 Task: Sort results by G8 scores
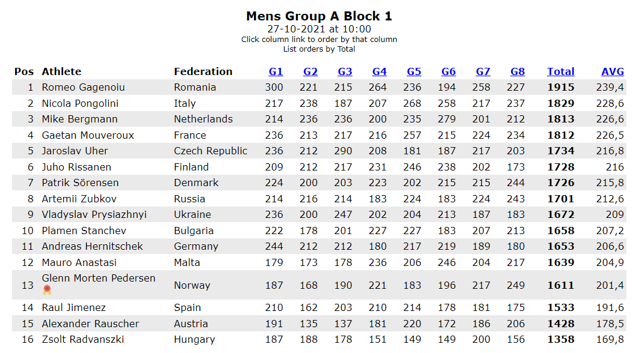click(x=518, y=71)
